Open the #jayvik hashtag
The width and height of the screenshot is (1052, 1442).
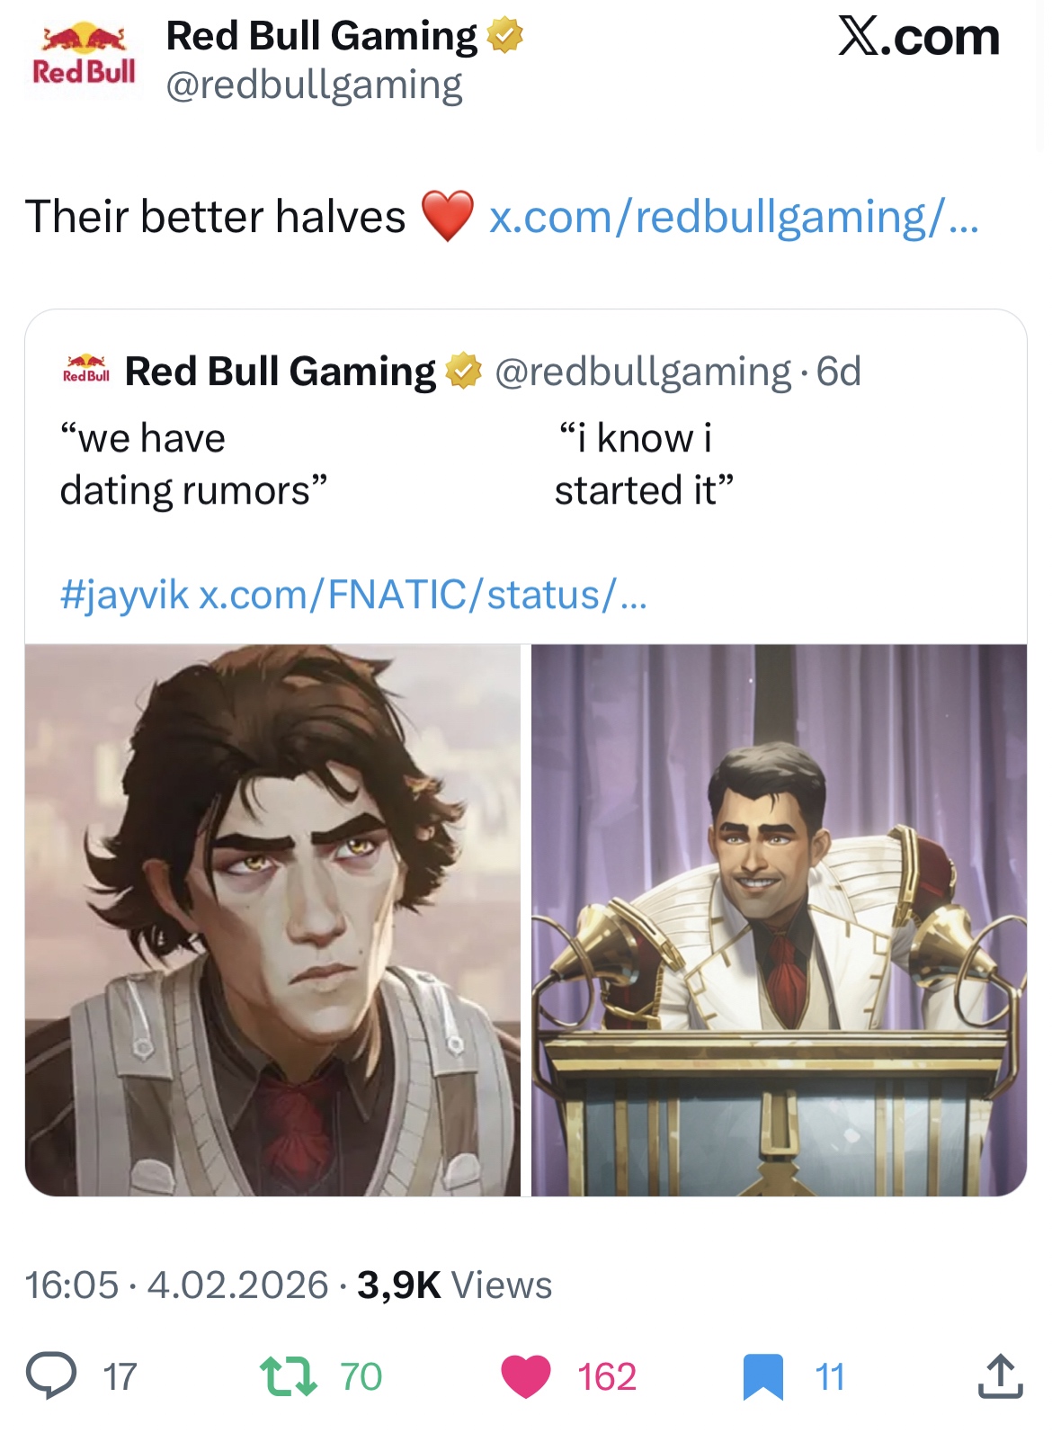click(x=124, y=595)
